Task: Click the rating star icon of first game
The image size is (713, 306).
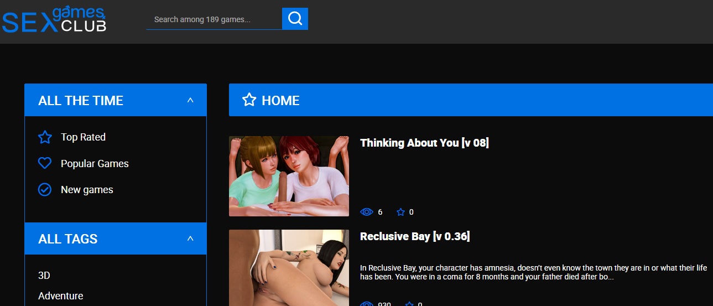Action: point(401,212)
